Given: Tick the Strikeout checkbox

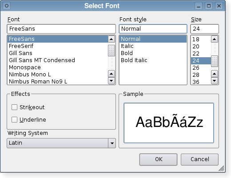Looking at the screenshot, I should [x=15, y=107].
